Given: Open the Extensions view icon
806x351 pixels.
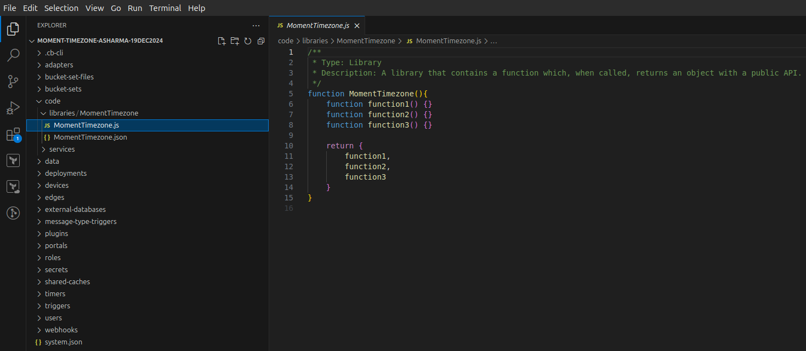Looking at the screenshot, I should coord(13,135).
